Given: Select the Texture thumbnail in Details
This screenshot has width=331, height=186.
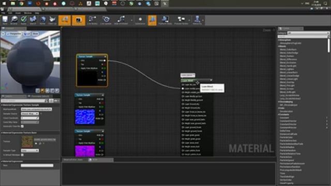Looking at the screenshot, I should point(27,142).
